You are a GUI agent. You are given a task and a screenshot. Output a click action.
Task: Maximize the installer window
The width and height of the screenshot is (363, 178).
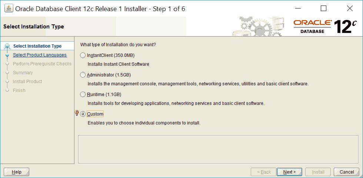click(323, 8)
